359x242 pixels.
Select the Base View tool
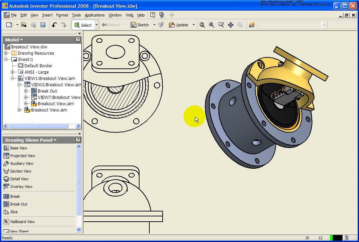(x=15, y=148)
